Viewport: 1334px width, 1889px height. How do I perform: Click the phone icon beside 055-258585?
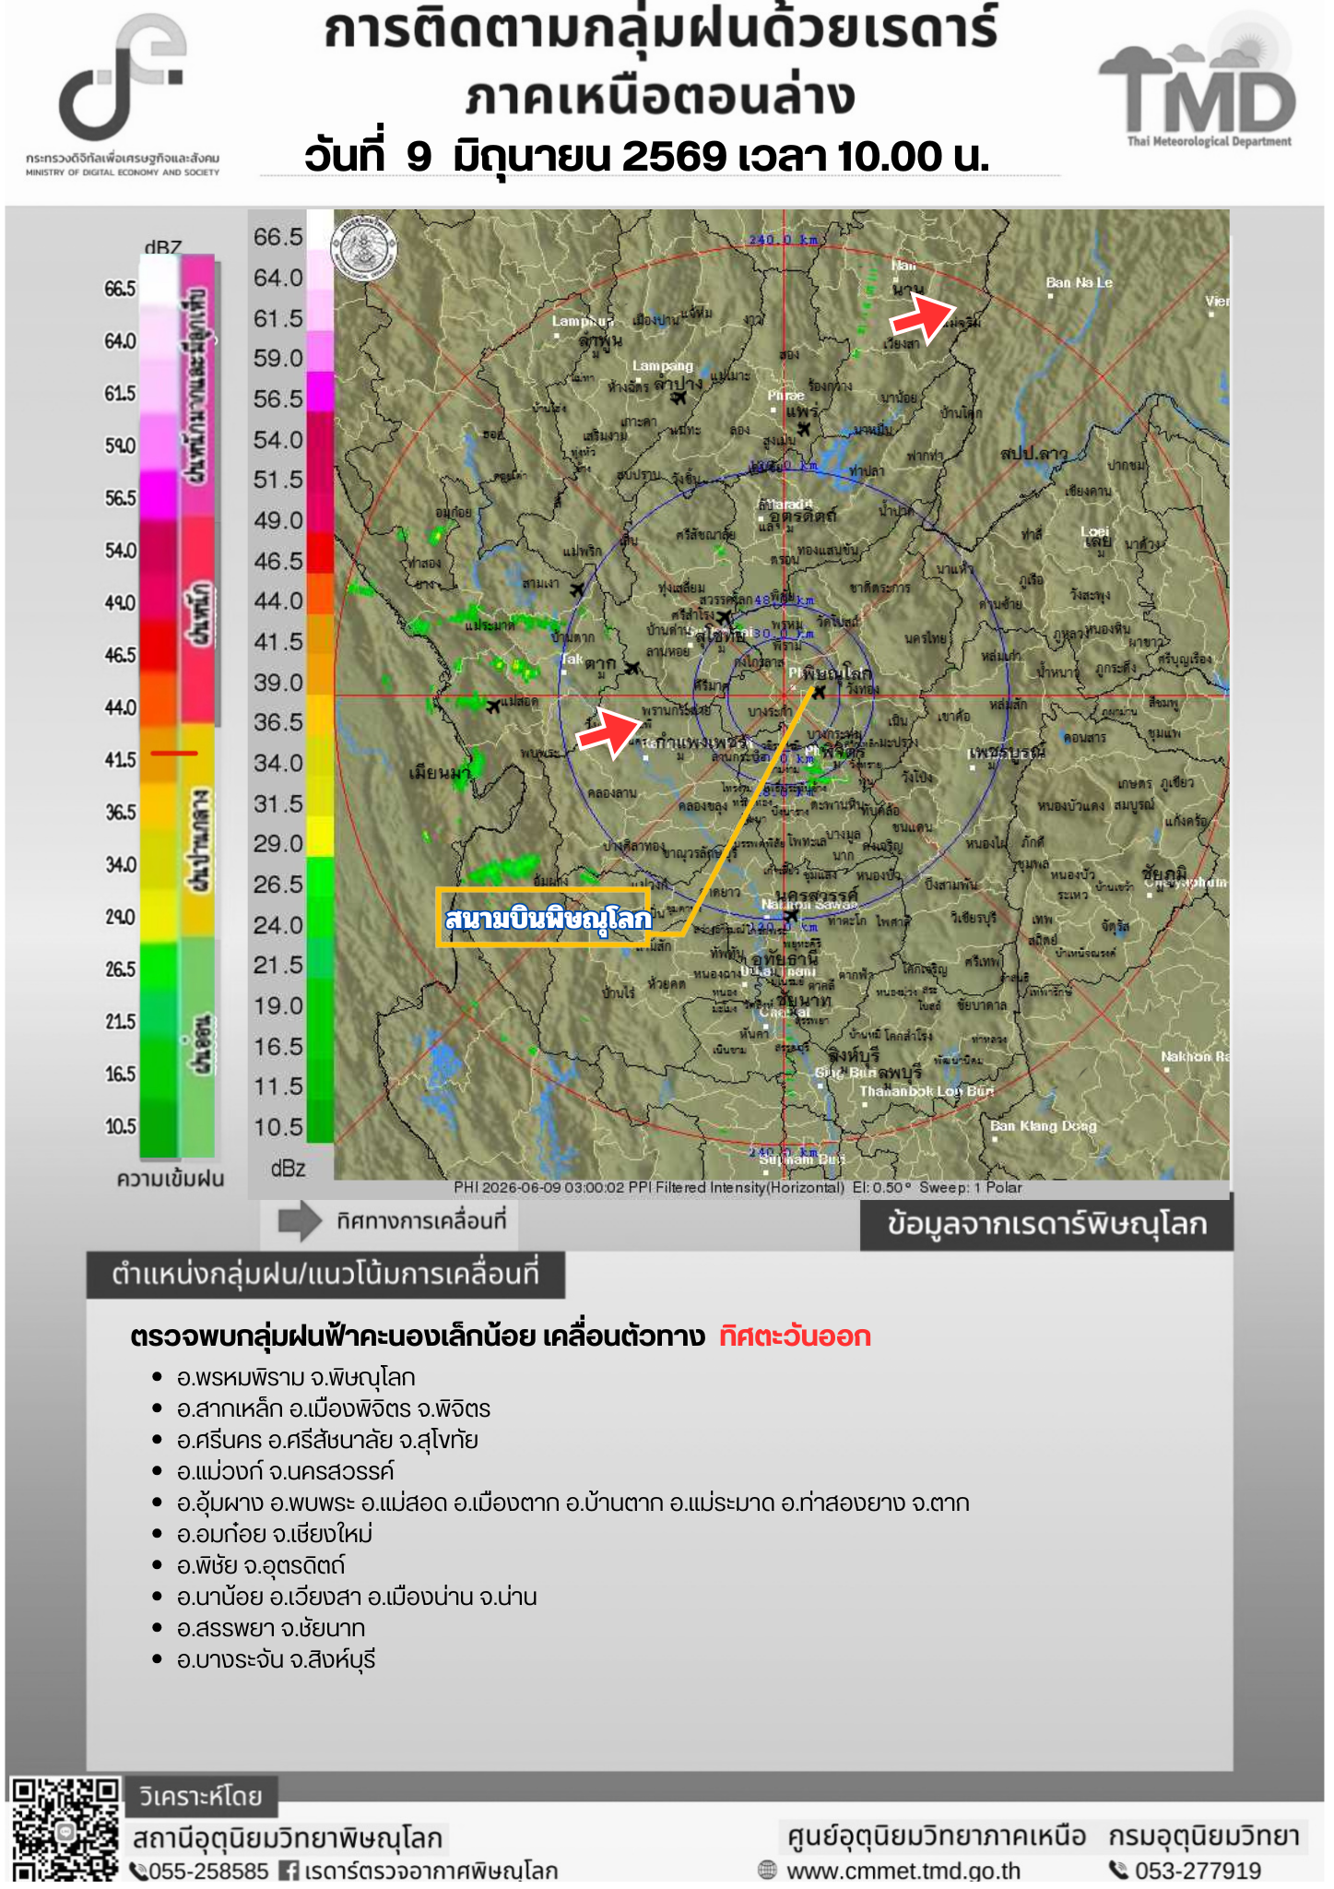pyautogui.click(x=139, y=1871)
